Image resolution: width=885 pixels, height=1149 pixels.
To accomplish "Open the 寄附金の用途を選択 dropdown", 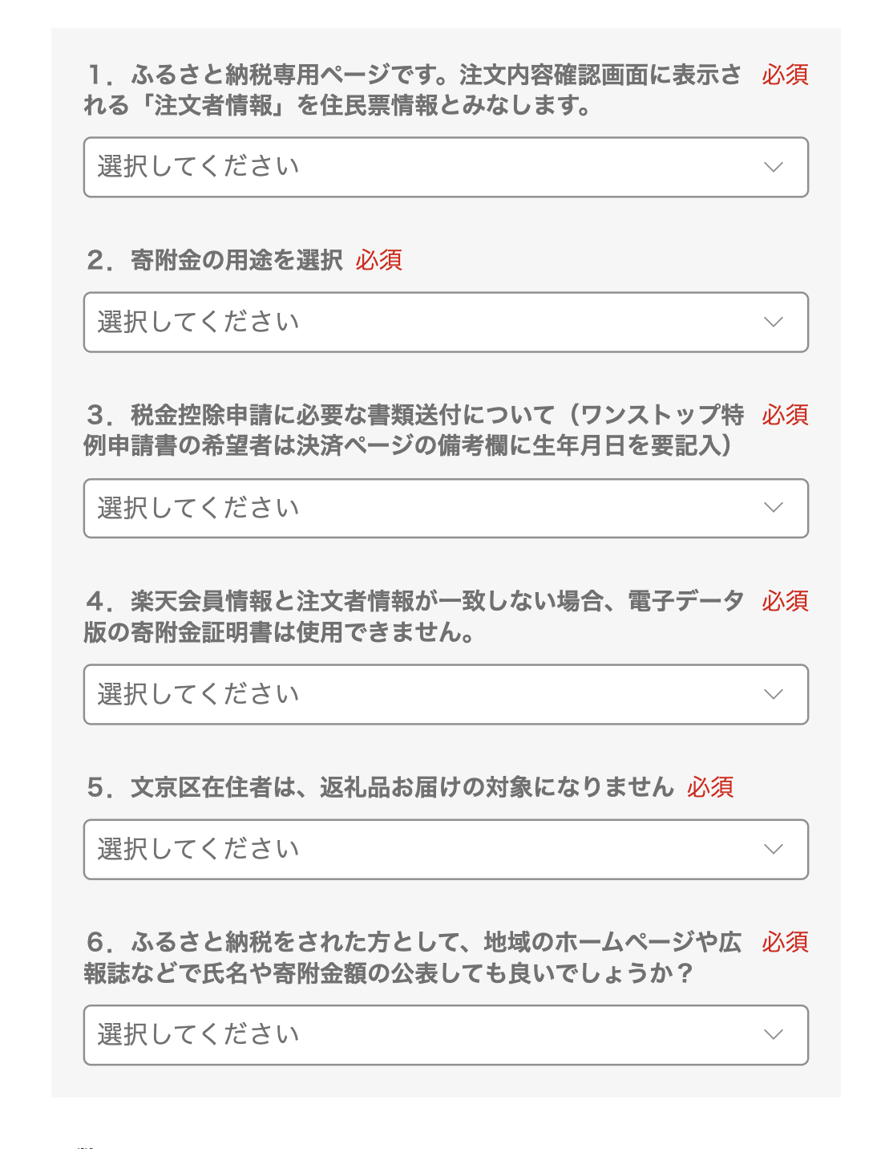I will click(x=445, y=322).
